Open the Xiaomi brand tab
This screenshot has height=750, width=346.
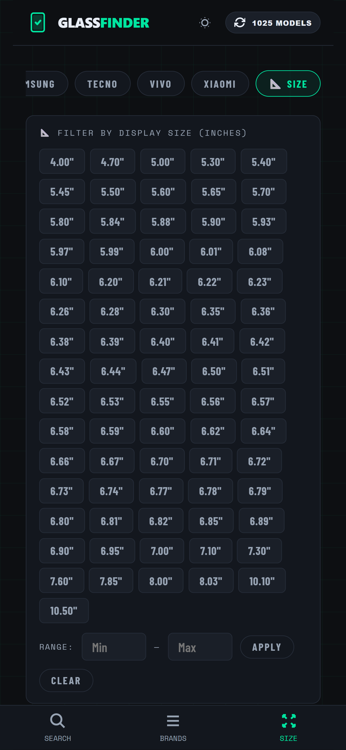[220, 84]
